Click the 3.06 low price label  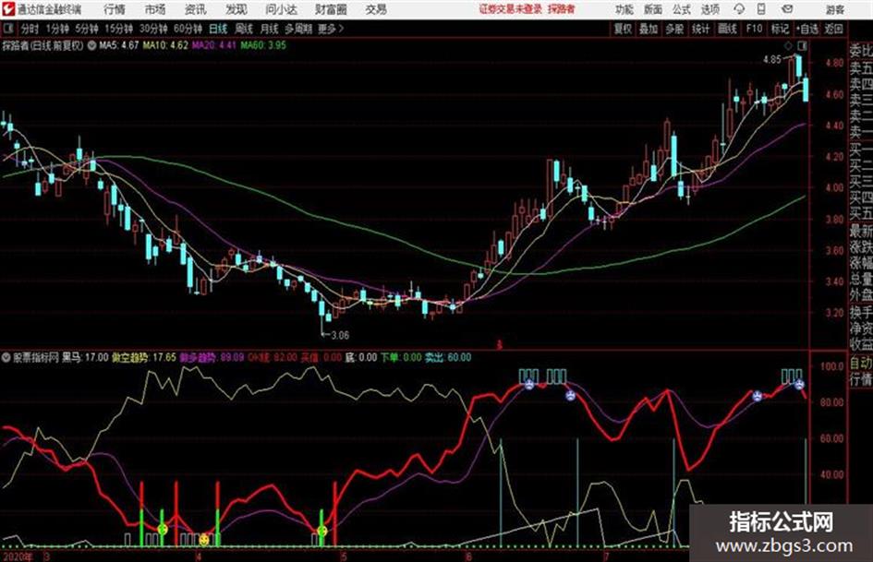(340, 335)
